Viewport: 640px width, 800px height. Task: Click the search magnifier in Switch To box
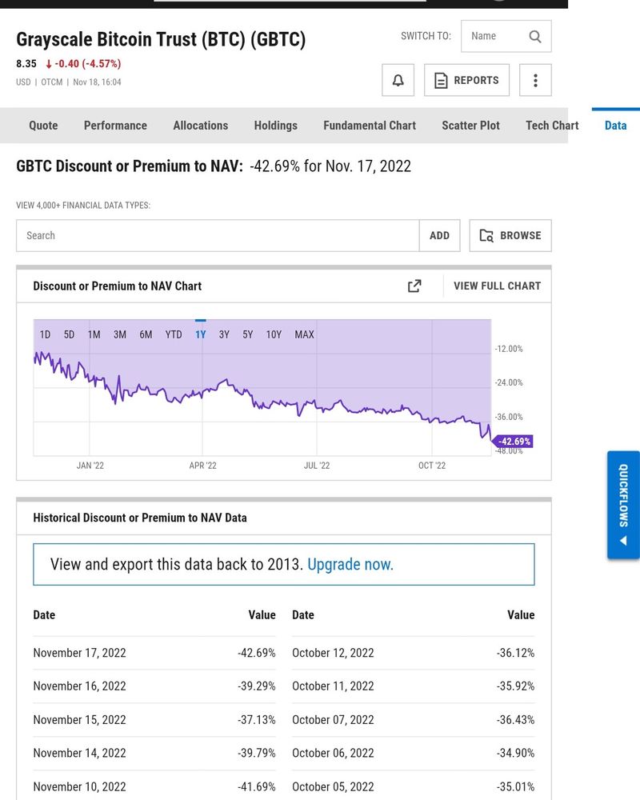pos(534,36)
